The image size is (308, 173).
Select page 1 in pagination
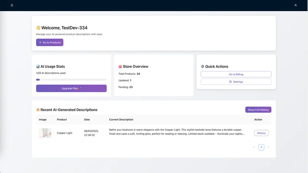click(x=261, y=147)
